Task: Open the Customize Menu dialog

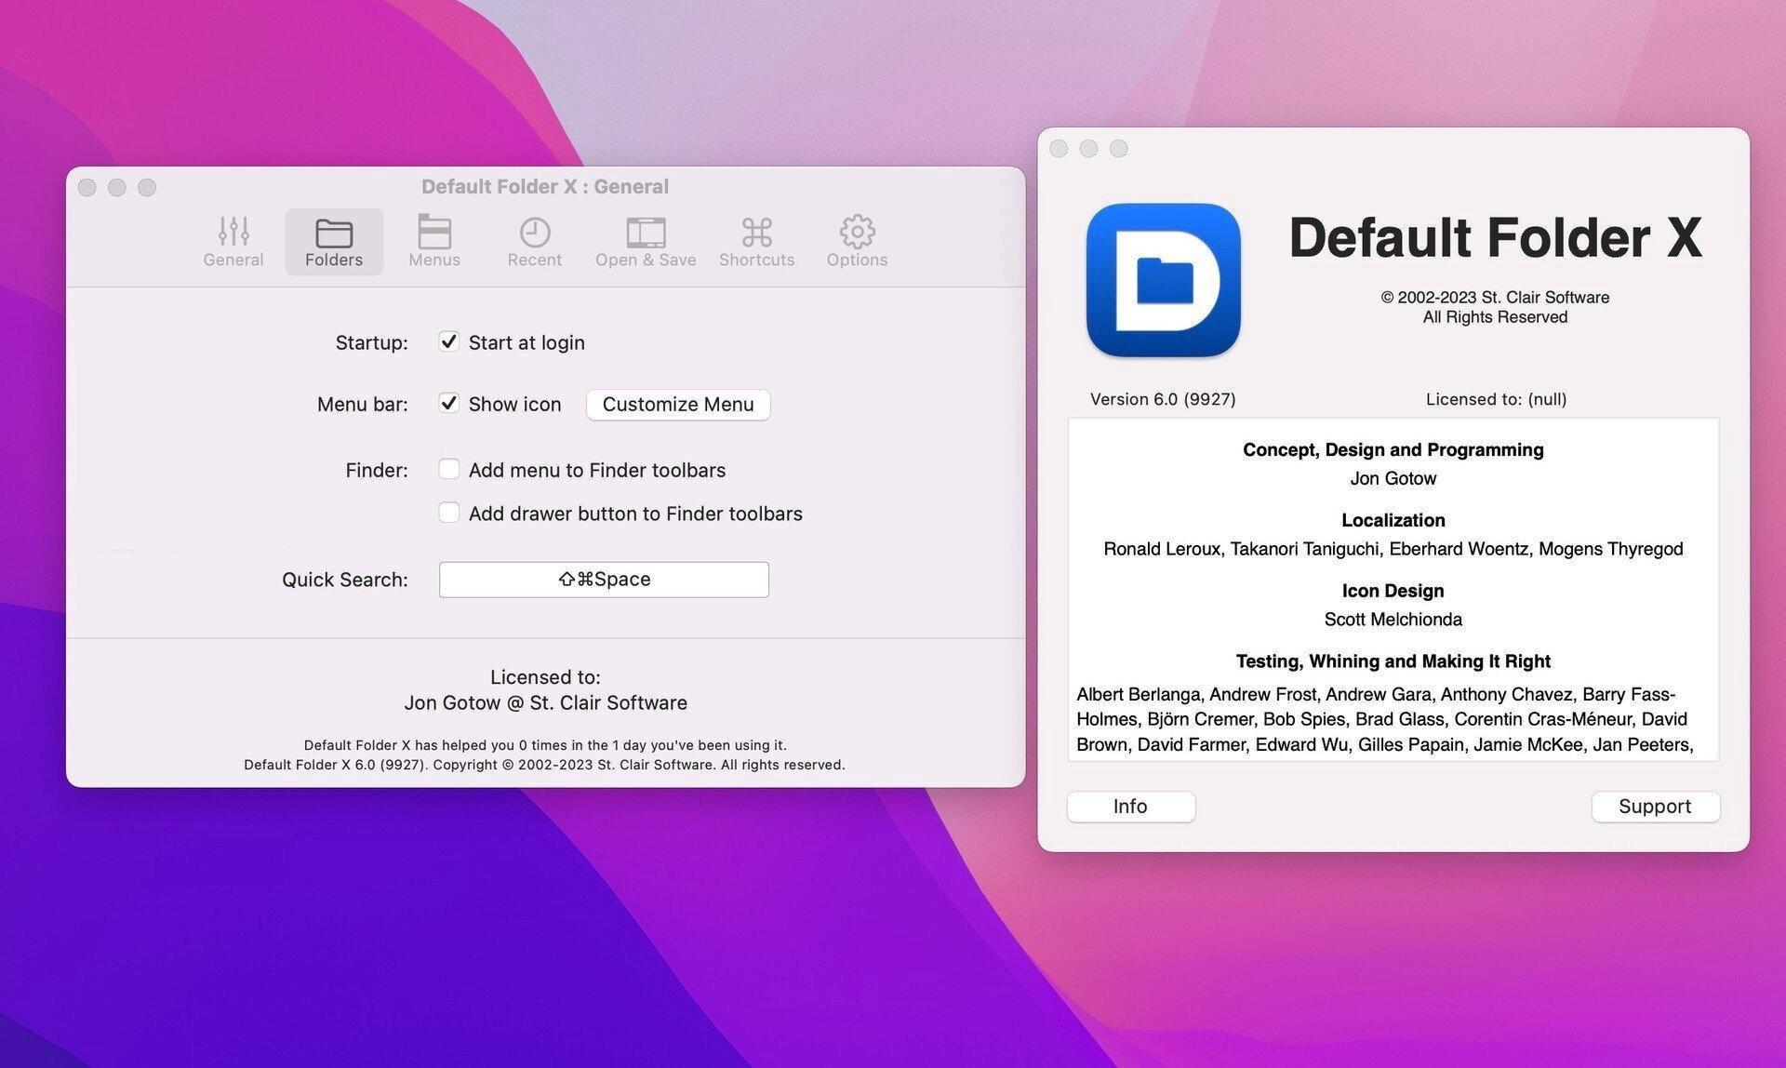Action: (x=677, y=404)
